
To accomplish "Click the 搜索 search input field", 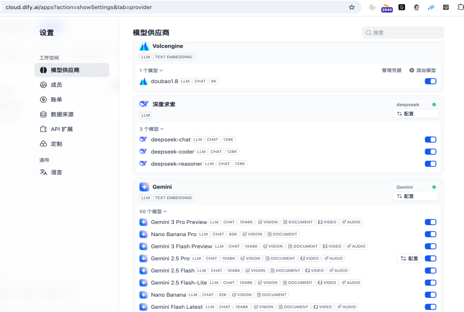I will pos(405,33).
